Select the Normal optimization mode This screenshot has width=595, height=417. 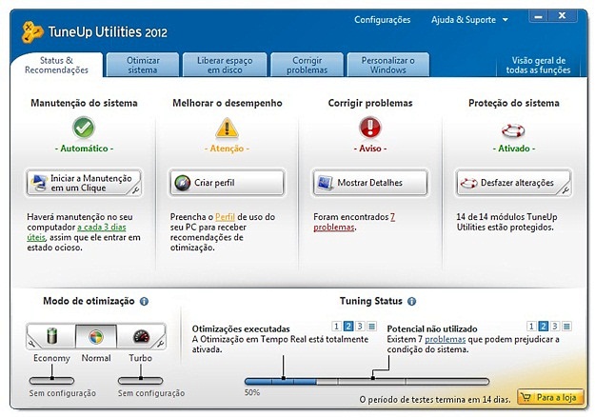96,337
